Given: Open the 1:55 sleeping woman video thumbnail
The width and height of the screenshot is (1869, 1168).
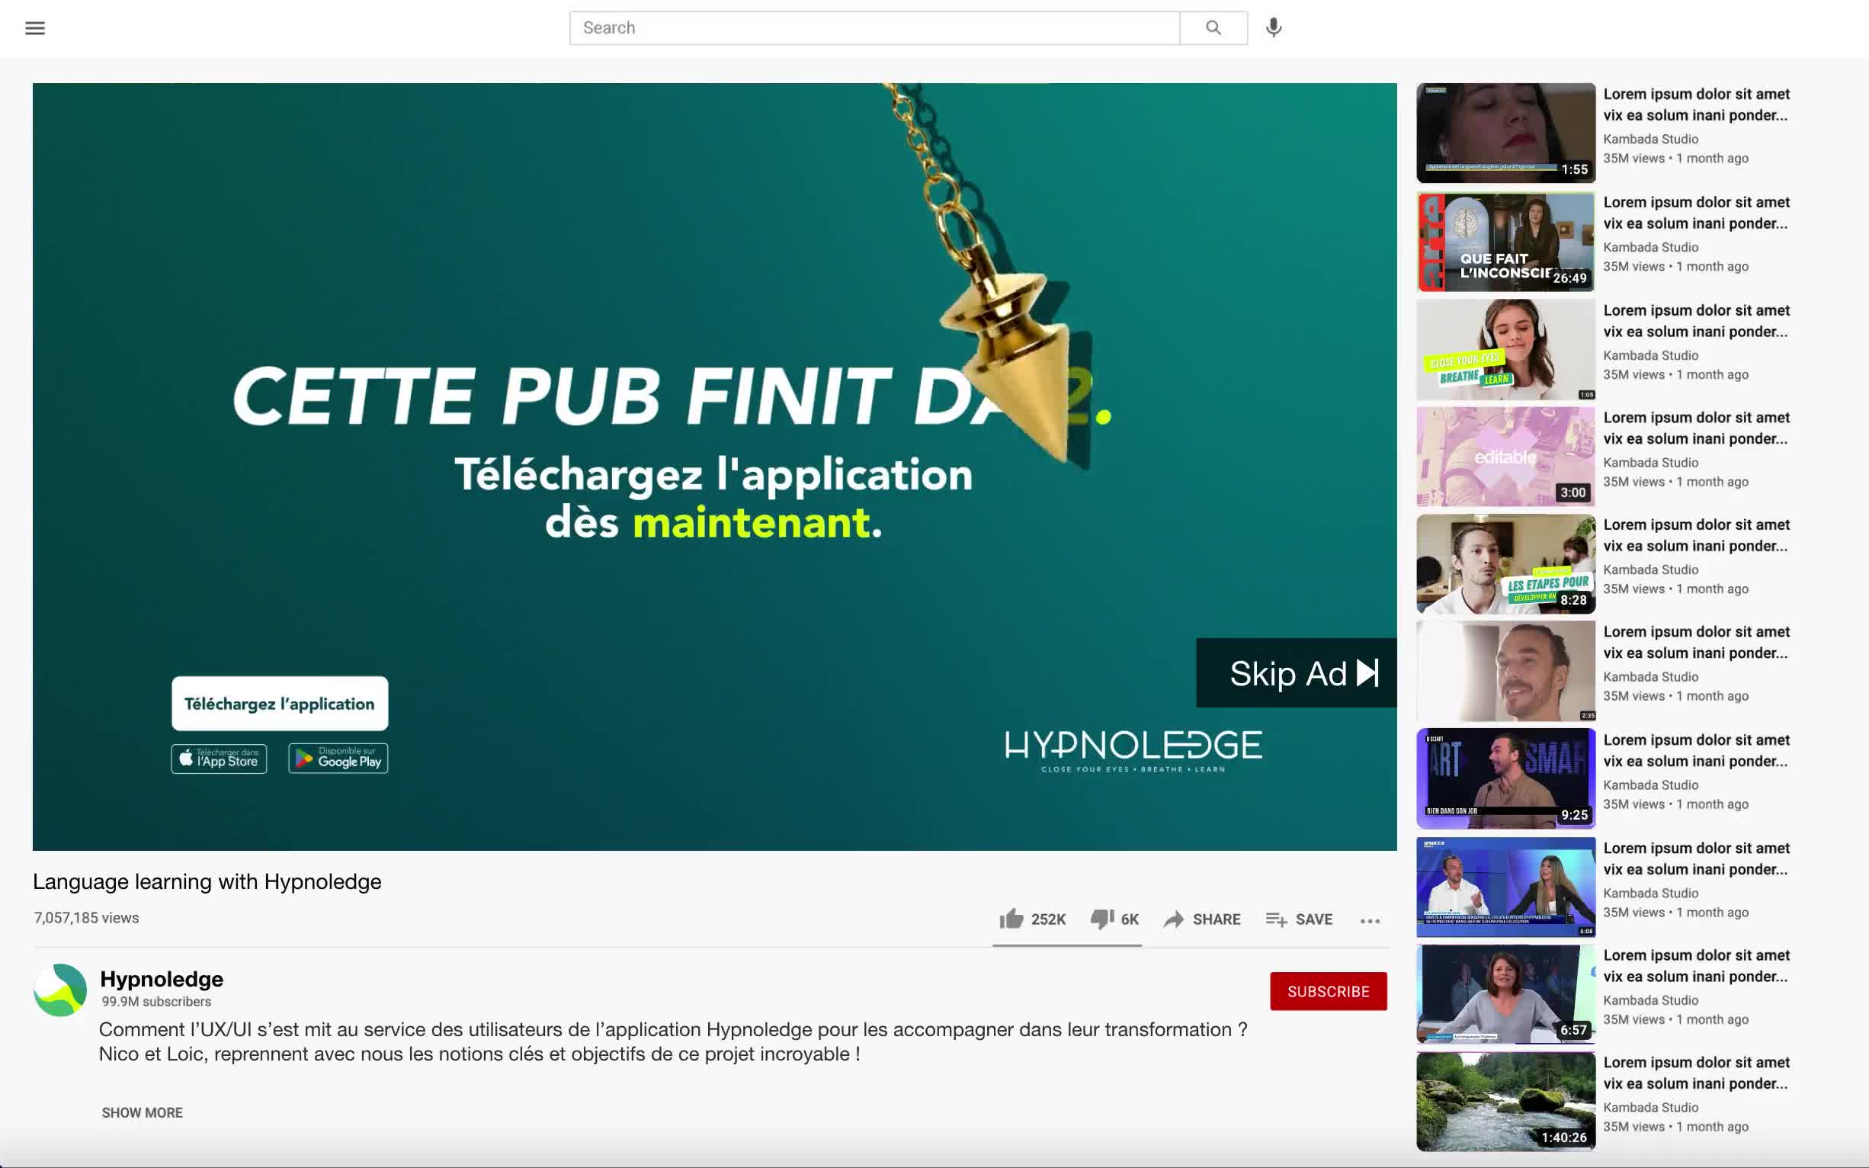Looking at the screenshot, I should [x=1505, y=133].
